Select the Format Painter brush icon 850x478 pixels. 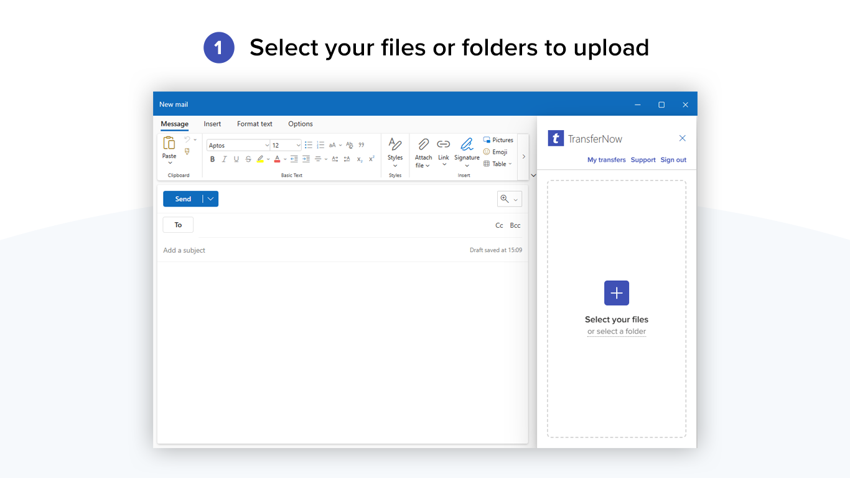[x=187, y=151]
